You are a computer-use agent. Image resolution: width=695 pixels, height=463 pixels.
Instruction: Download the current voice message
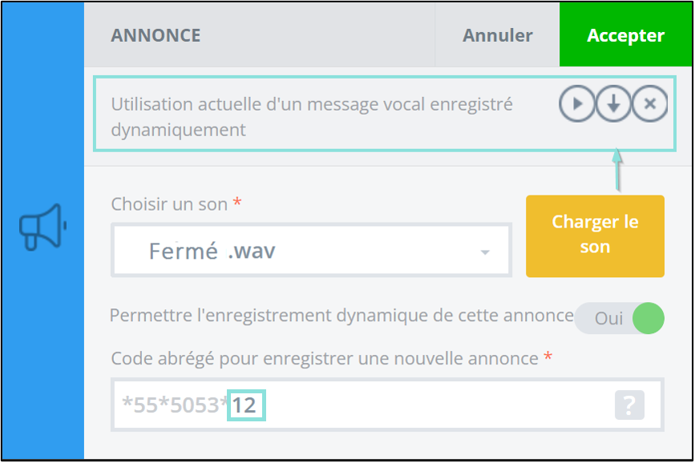pos(613,103)
